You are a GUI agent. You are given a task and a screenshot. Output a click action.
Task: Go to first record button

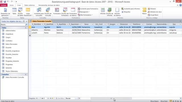(37, 98)
